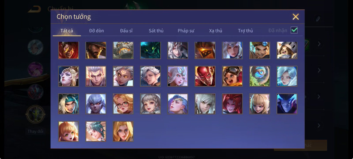This screenshot has width=353, height=159.
Task: Open the Trợ thủ tab
Action: pos(245,31)
